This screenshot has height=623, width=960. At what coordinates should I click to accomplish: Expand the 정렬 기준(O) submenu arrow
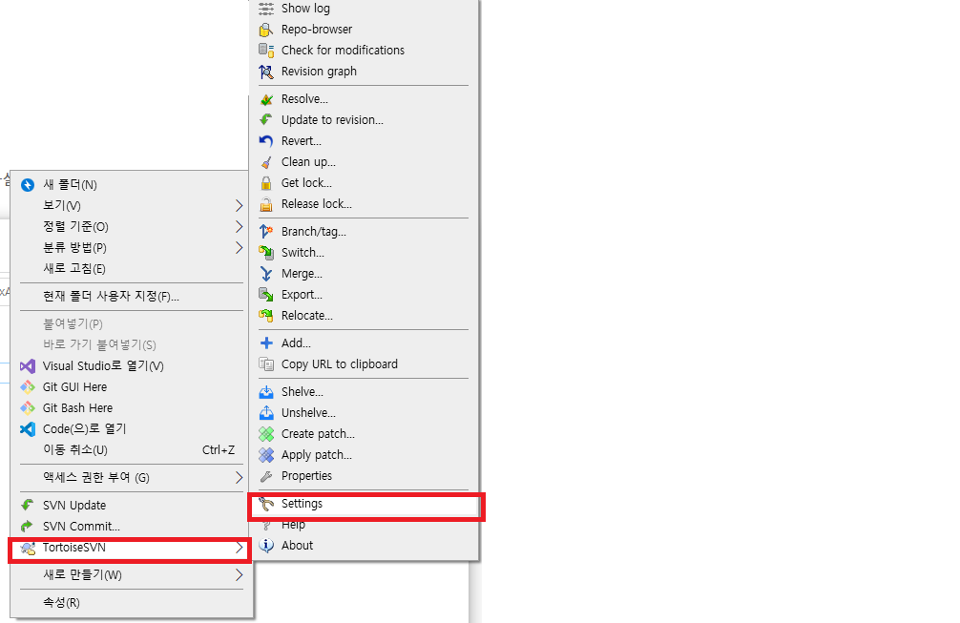tap(239, 226)
